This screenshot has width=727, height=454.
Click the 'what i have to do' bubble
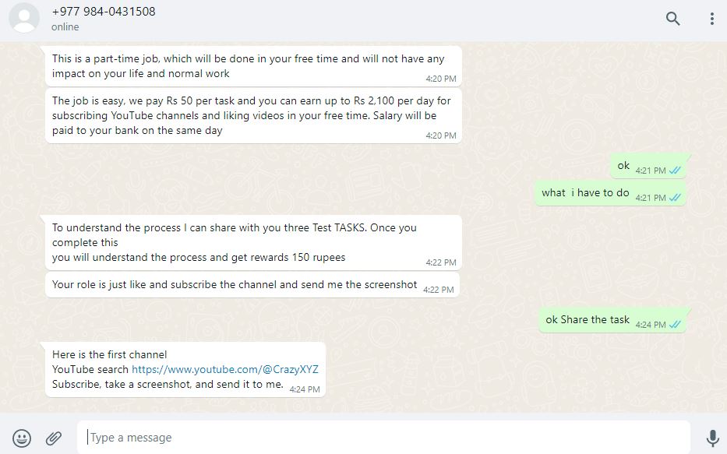tap(585, 193)
